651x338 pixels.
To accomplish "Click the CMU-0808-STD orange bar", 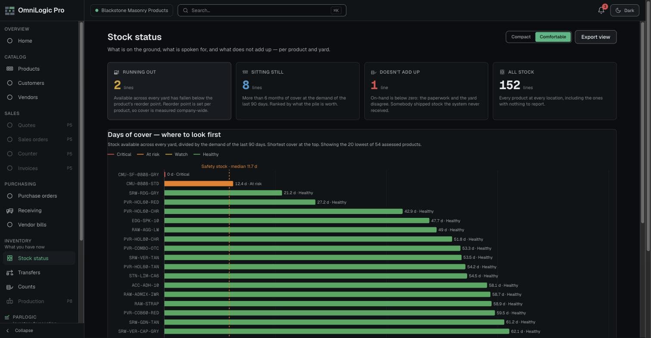I will [198, 184].
